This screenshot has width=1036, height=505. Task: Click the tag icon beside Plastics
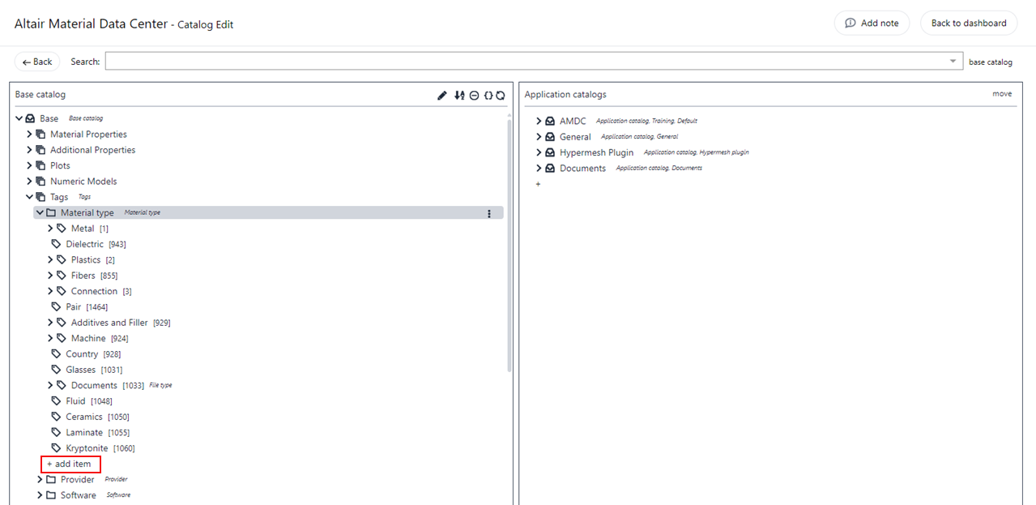click(x=62, y=260)
